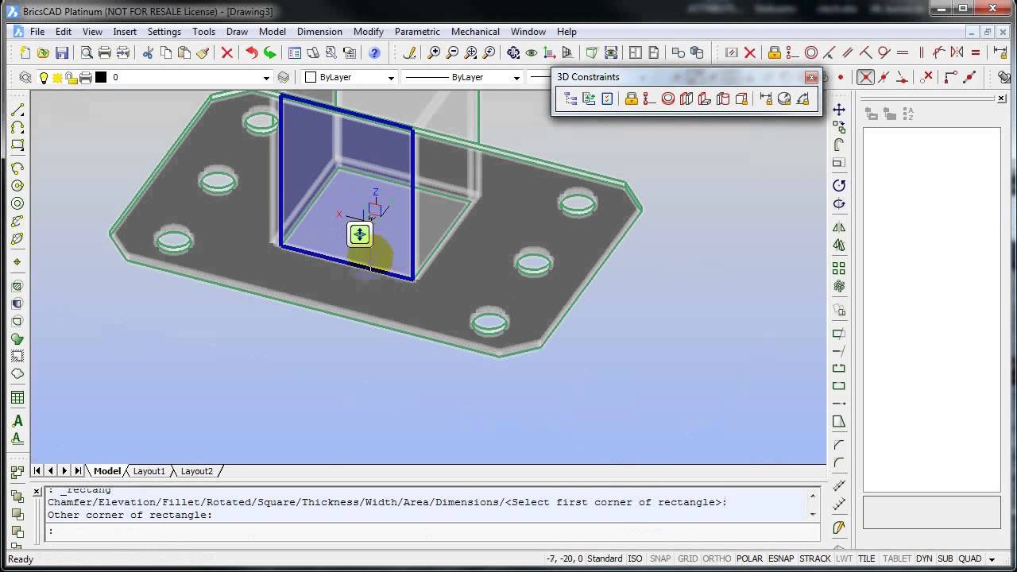Click the Zoom Out magnifier icon
This screenshot has height=572, width=1017.
pyautogui.click(x=452, y=53)
